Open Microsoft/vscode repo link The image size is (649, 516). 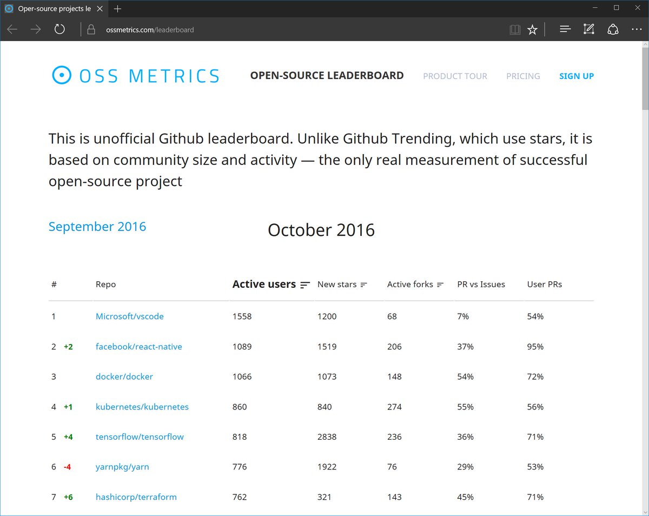(x=129, y=316)
